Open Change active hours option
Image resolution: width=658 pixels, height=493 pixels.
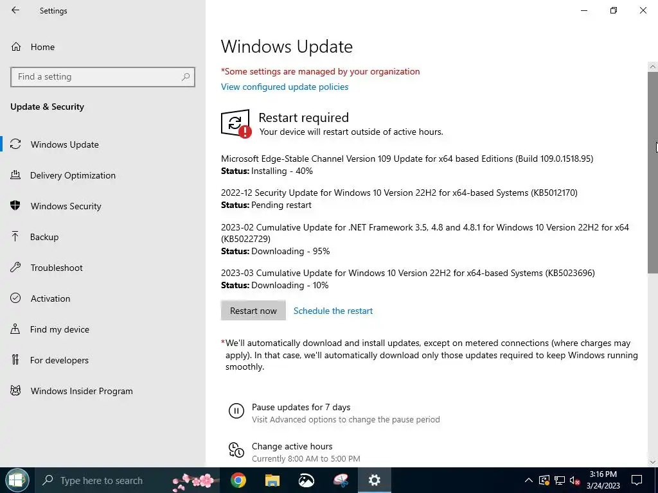pyautogui.click(x=292, y=447)
